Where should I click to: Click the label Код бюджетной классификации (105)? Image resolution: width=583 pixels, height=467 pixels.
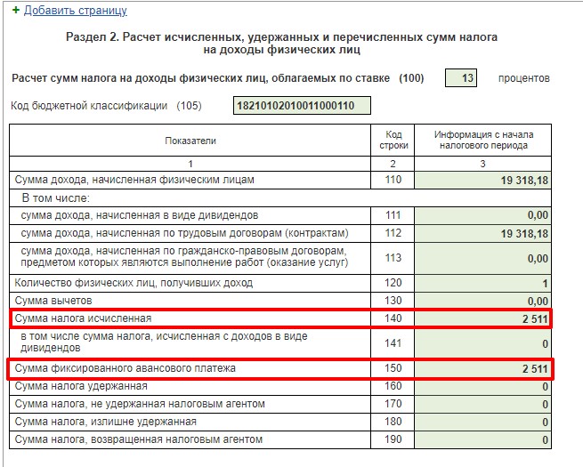pyautogui.click(x=106, y=106)
